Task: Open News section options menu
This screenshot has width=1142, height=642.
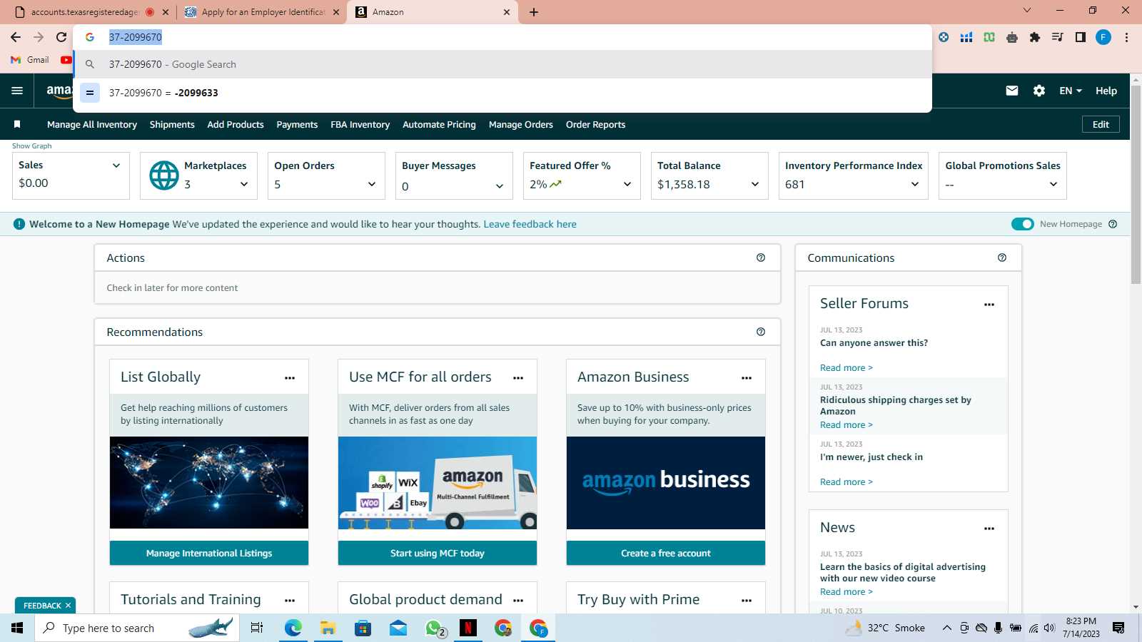Action: coord(989,529)
